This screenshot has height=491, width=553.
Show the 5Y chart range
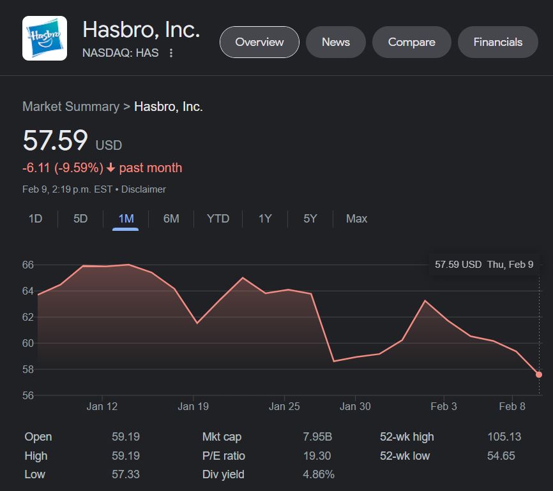click(310, 219)
